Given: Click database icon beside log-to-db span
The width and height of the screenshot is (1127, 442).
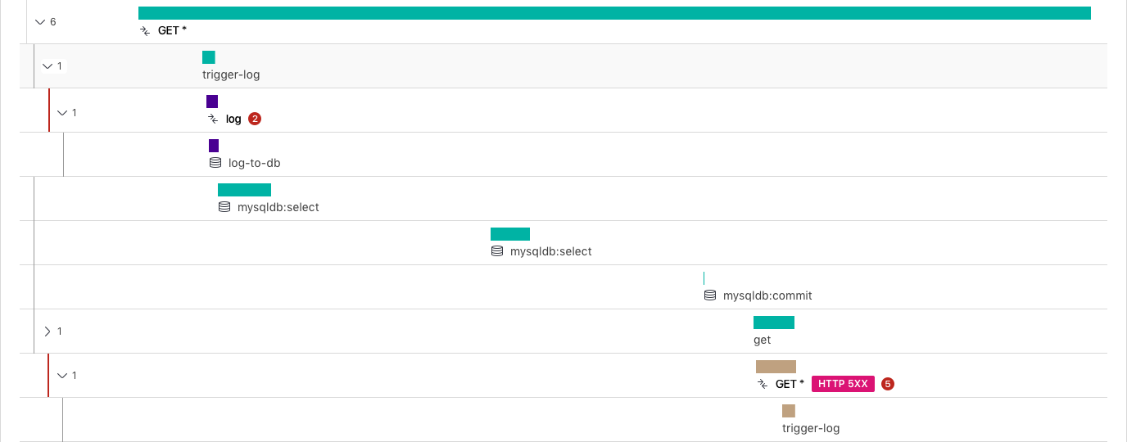Looking at the screenshot, I should coord(215,163).
